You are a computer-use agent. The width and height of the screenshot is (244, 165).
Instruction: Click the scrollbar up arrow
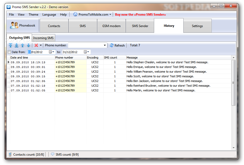click(x=233, y=58)
